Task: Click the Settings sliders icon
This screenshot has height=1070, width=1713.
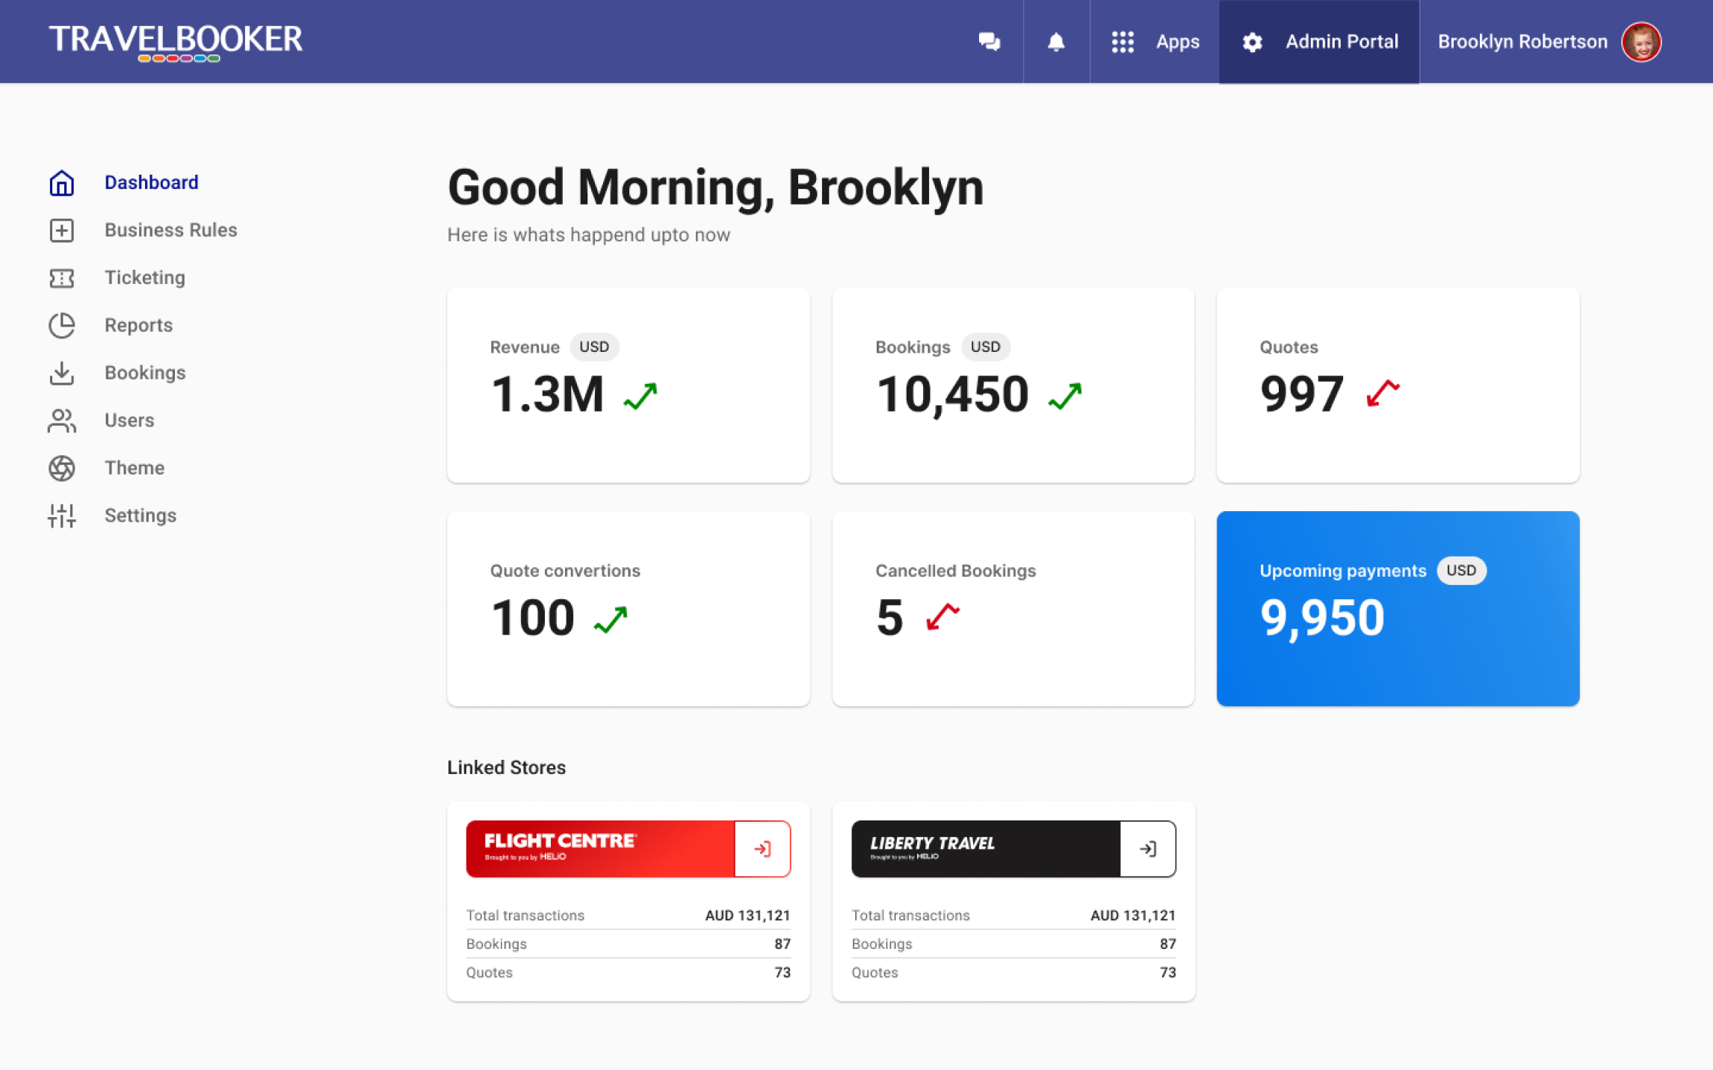Action: (61, 516)
